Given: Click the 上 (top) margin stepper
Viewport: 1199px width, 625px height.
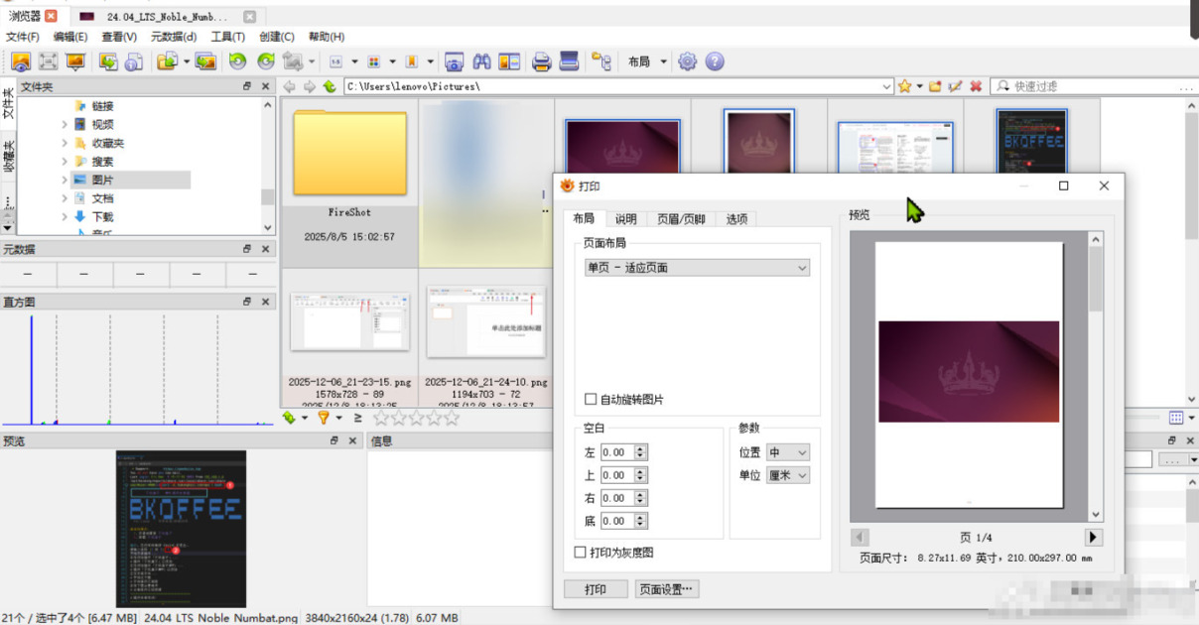Looking at the screenshot, I should (640, 475).
